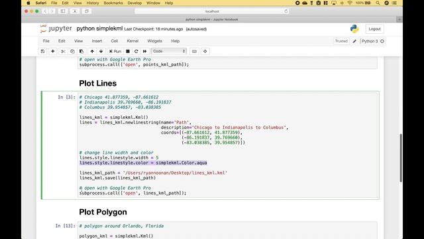Paste cells below using the clipboard icon
424x239 pixels.
click(x=81, y=51)
